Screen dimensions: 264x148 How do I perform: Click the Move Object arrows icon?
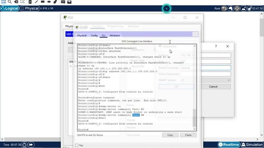pyautogui.click(x=237, y=8)
